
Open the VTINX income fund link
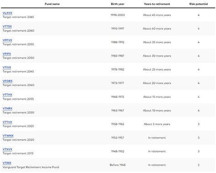pyautogui.click(x=7, y=163)
